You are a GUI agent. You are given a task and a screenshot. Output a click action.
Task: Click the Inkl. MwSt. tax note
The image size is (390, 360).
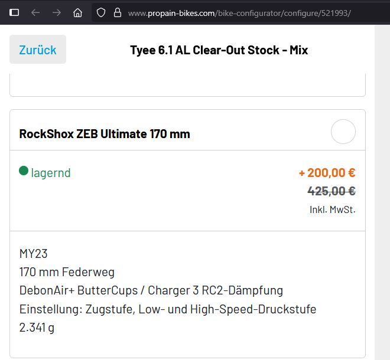click(x=332, y=210)
